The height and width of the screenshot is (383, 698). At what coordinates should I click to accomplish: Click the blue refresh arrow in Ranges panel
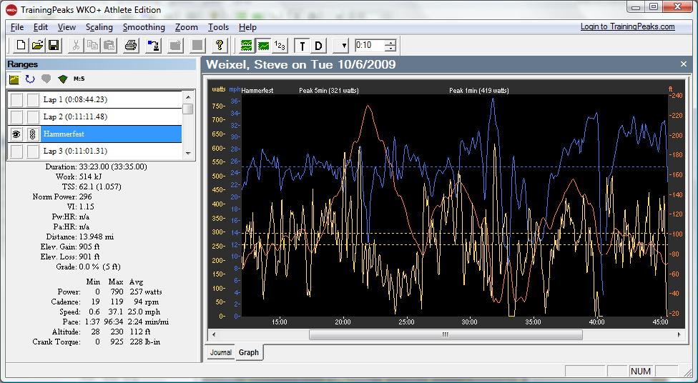pyautogui.click(x=30, y=79)
